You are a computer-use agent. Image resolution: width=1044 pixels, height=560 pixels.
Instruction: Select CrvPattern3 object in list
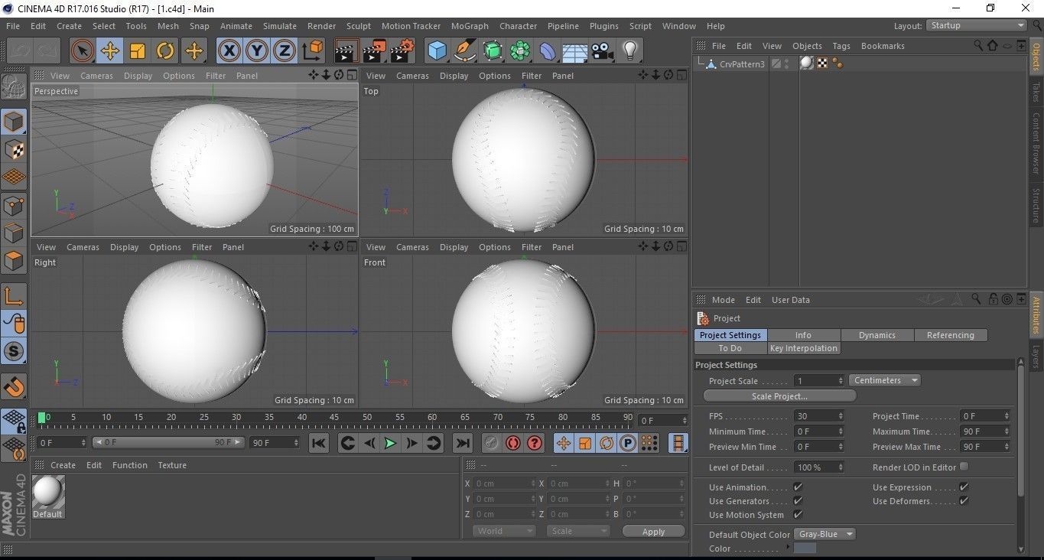[741, 64]
